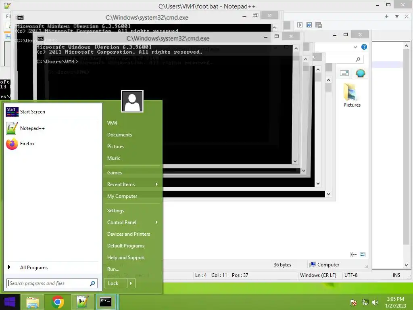Click 'UTF-8' encoding in Notepad++ status bar
The height and width of the screenshot is (310, 413).
[x=351, y=275]
